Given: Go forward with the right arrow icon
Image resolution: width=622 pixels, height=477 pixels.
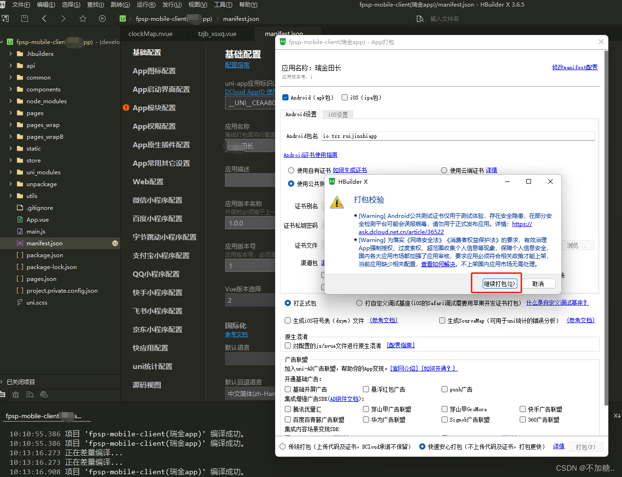Looking at the screenshot, I should 63,18.
